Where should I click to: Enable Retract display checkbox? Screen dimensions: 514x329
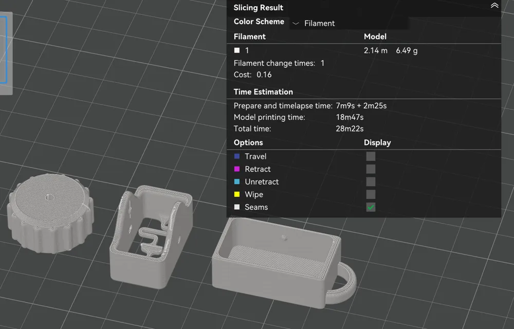(371, 169)
